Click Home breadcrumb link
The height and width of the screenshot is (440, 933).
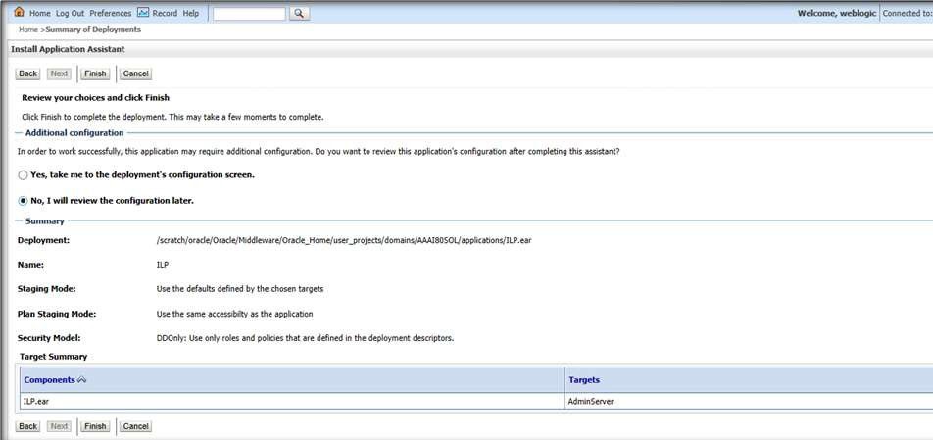[28, 29]
